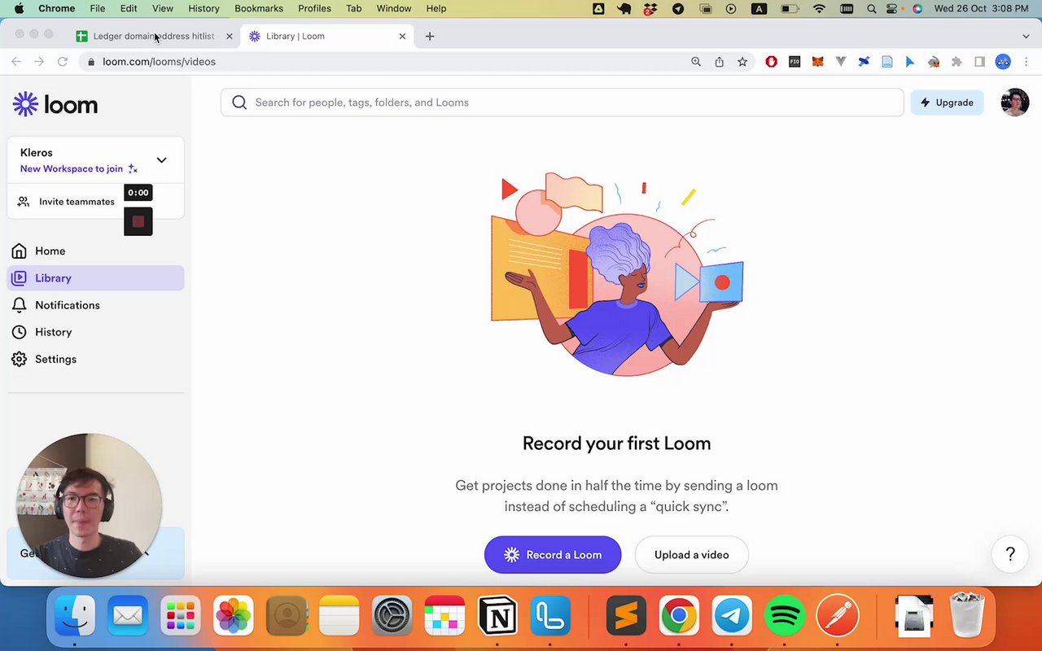Open the Extensions puzzle icon
This screenshot has height=651, width=1042.
click(x=957, y=62)
